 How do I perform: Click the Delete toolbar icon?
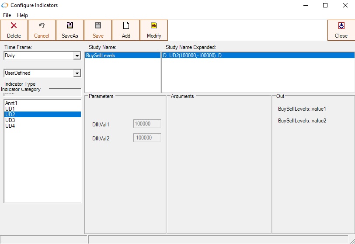coord(14,26)
